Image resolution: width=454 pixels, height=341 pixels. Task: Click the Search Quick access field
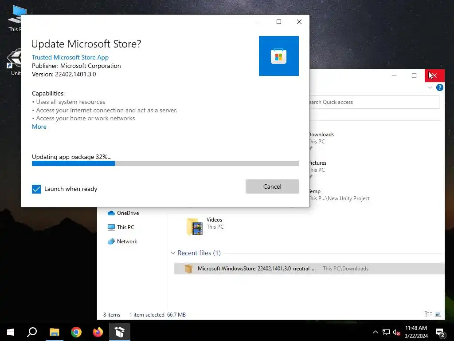pyautogui.click(x=374, y=102)
